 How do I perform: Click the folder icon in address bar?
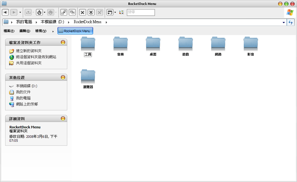[6, 22]
